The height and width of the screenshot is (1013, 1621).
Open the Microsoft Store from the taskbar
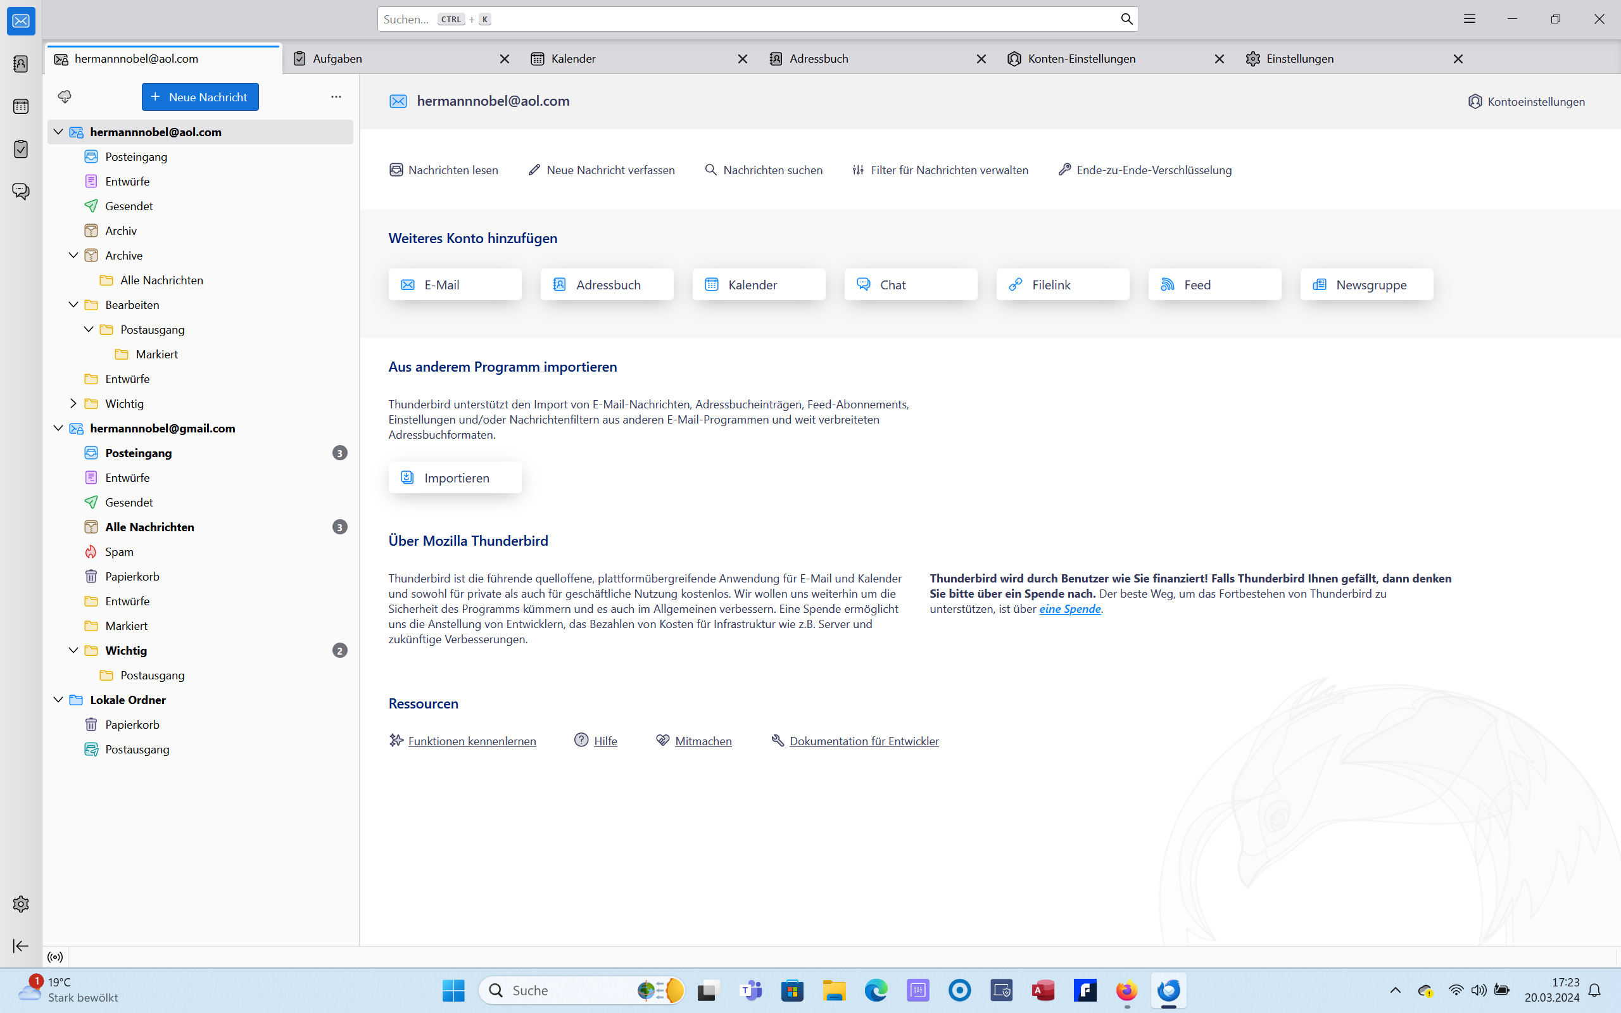(x=792, y=990)
